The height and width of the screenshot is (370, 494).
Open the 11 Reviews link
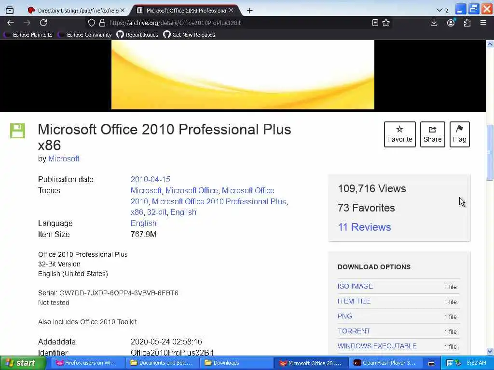pyautogui.click(x=365, y=227)
